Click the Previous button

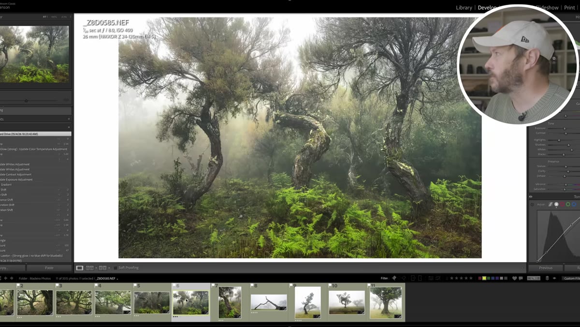pyautogui.click(x=546, y=268)
